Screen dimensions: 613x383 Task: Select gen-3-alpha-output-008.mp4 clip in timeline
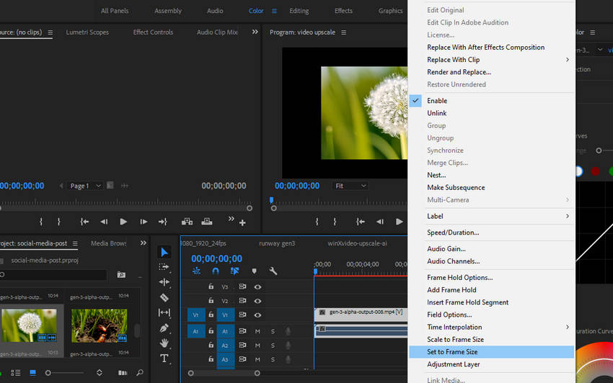click(x=361, y=315)
